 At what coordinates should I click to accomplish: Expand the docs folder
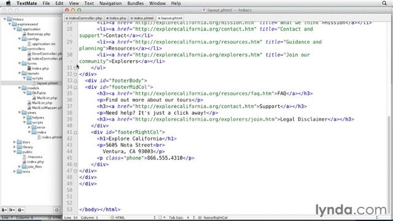[x=15, y=142]
